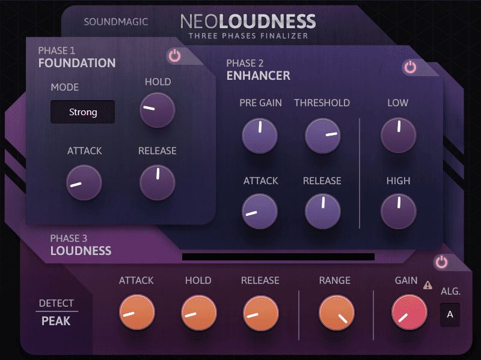The image size is (481, 360).
Task: Click the PEAK detect mode switch
Action: 56,321
